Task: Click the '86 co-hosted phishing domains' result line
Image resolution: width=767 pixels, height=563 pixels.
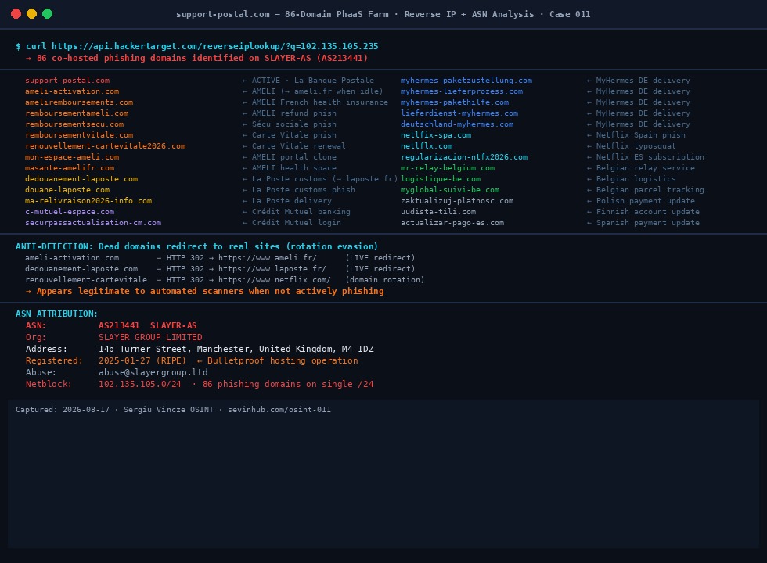Action: click(196, 58)
